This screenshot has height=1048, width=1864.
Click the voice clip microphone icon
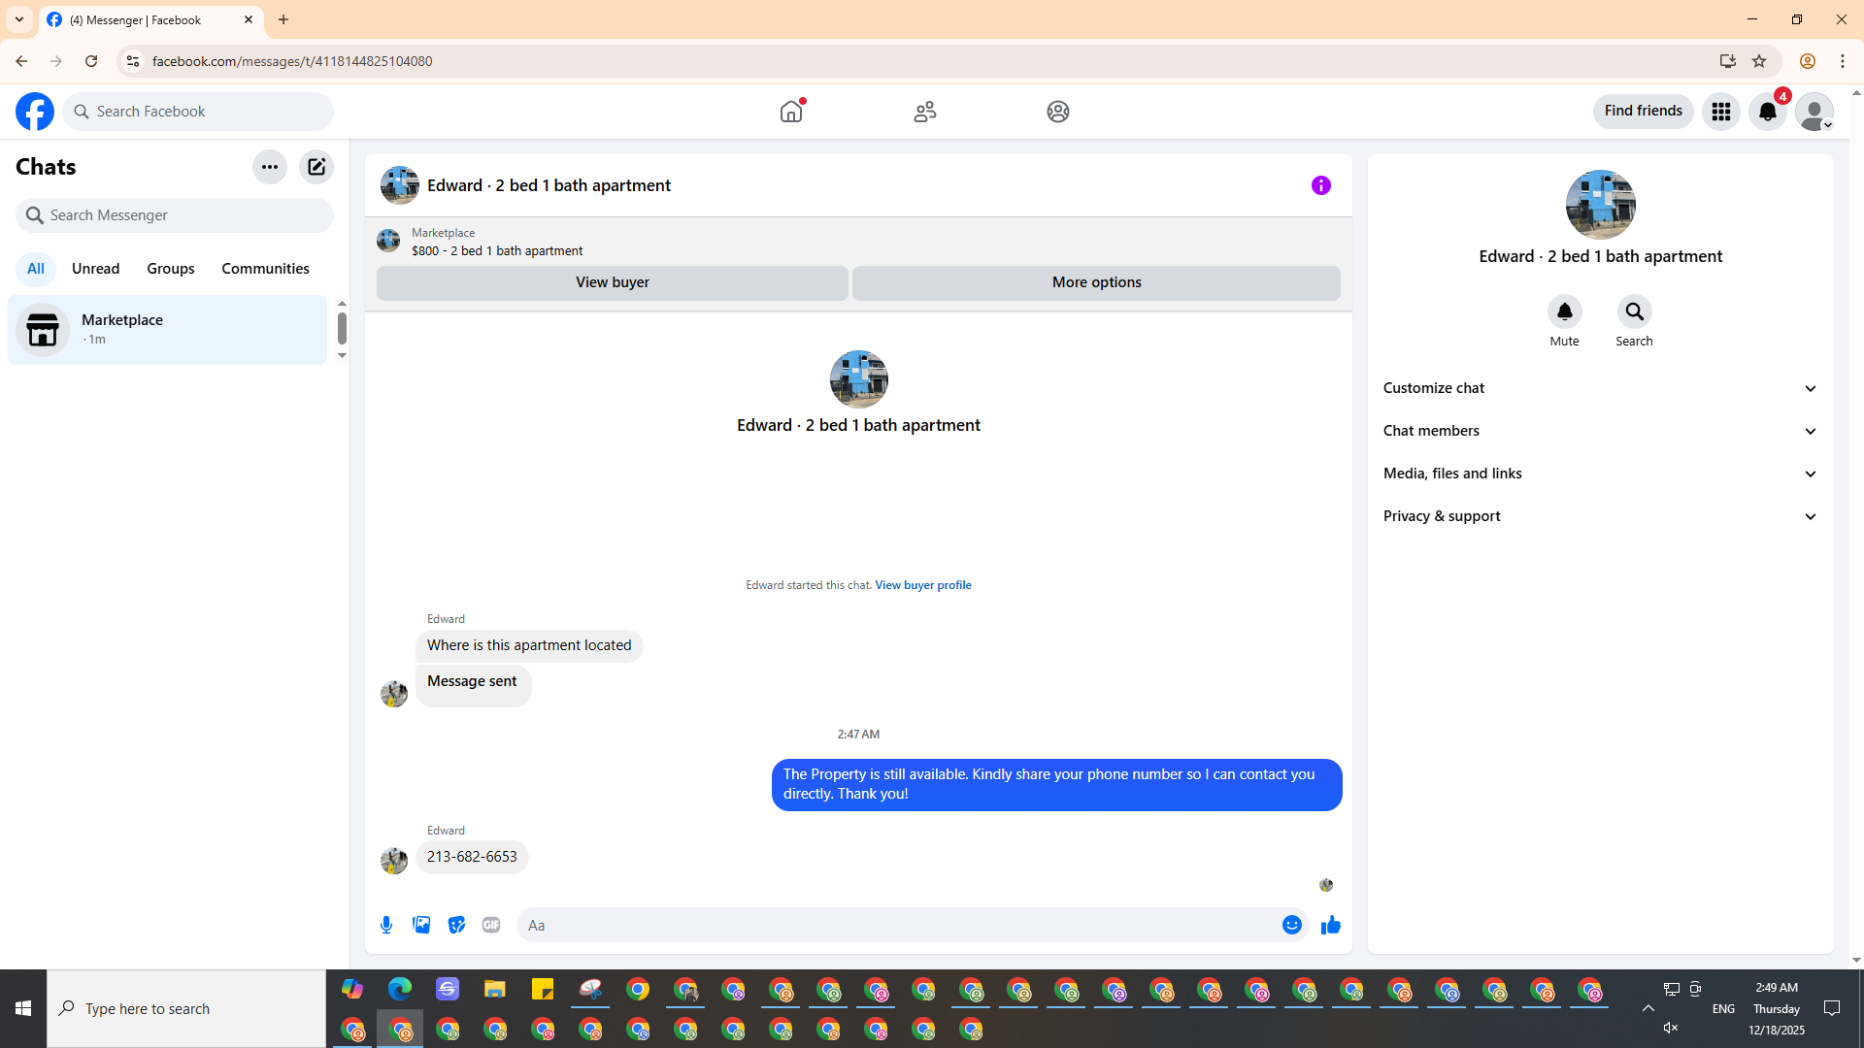point(386,925)
